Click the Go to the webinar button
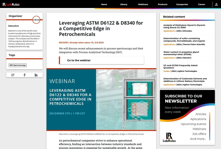Screen dimensions: 221x149 tap(101, 60)
